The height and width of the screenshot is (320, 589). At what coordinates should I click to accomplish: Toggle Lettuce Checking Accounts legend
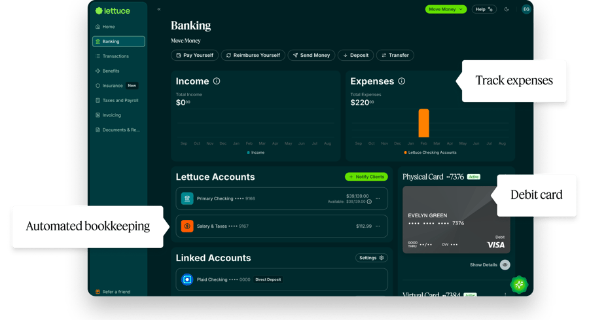430,152
